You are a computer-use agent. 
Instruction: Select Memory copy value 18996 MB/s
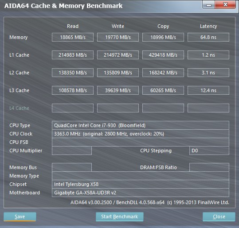point(163,37)
